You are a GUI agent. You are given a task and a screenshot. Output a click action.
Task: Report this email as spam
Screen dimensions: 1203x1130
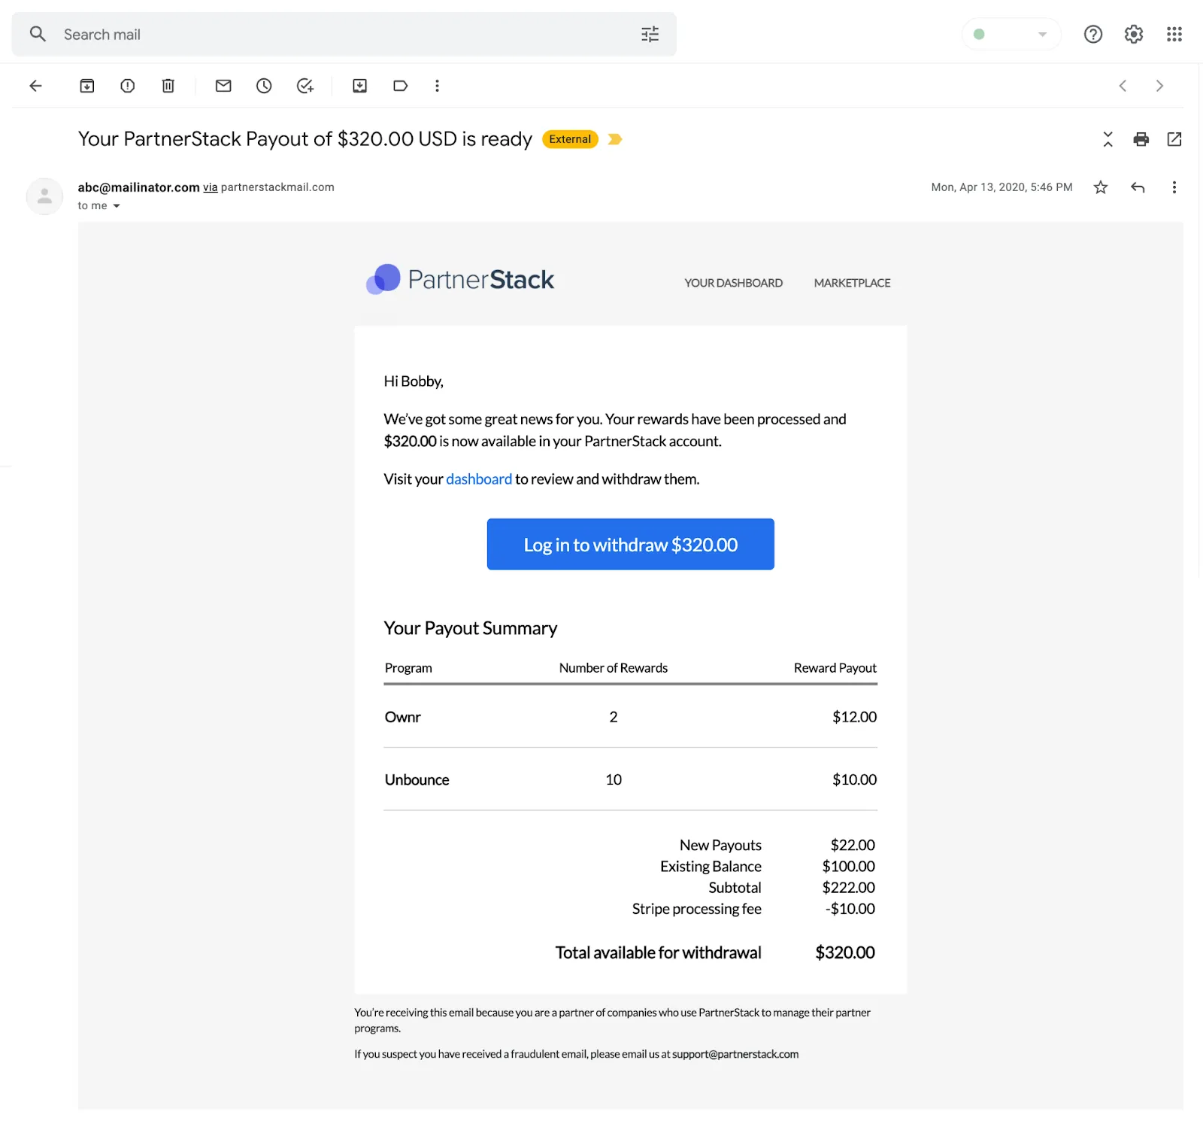(x=128, y=86)
